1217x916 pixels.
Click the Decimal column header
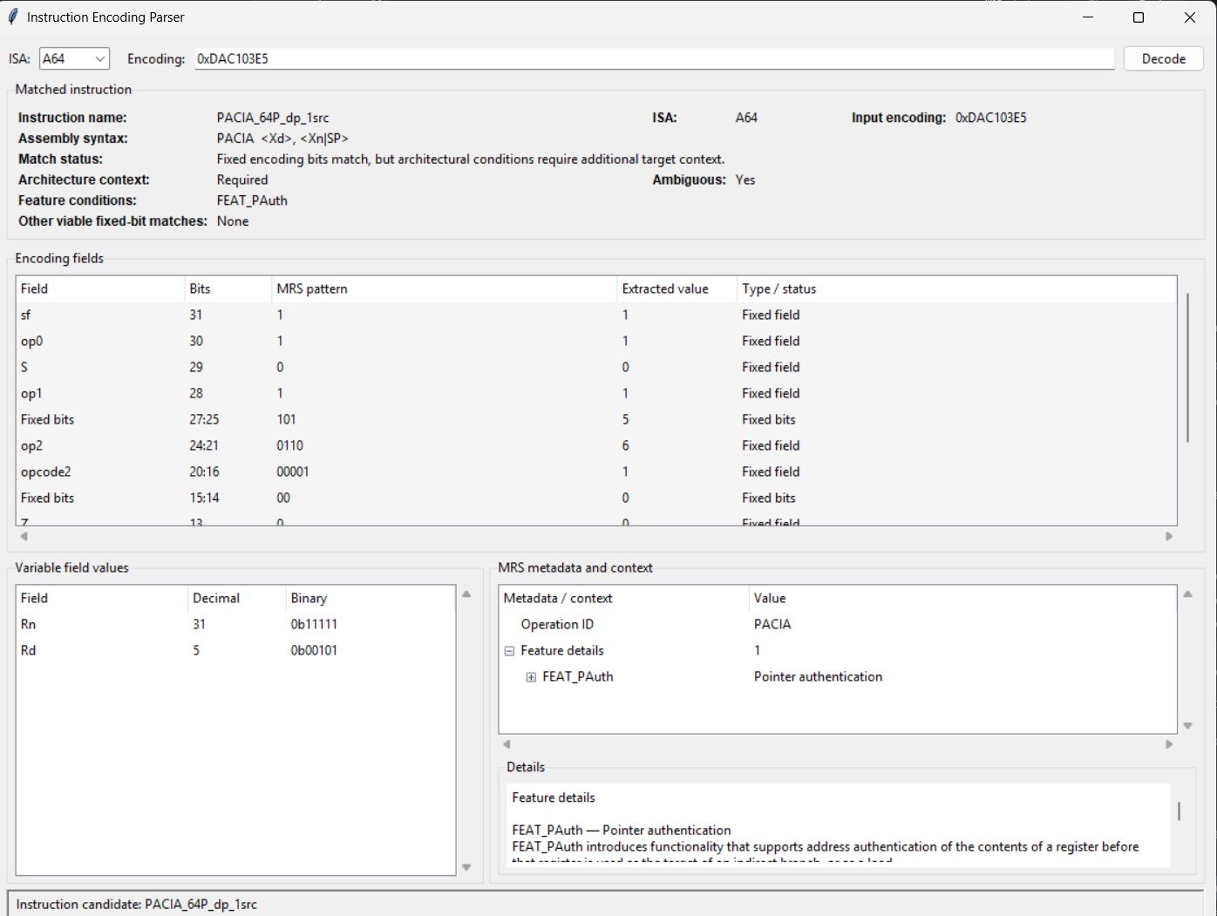(236, 598)
